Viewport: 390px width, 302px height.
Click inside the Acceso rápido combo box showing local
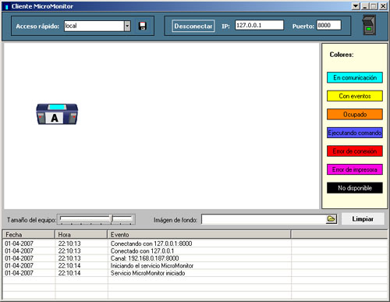pyautogui.click(x=94, y=26)
